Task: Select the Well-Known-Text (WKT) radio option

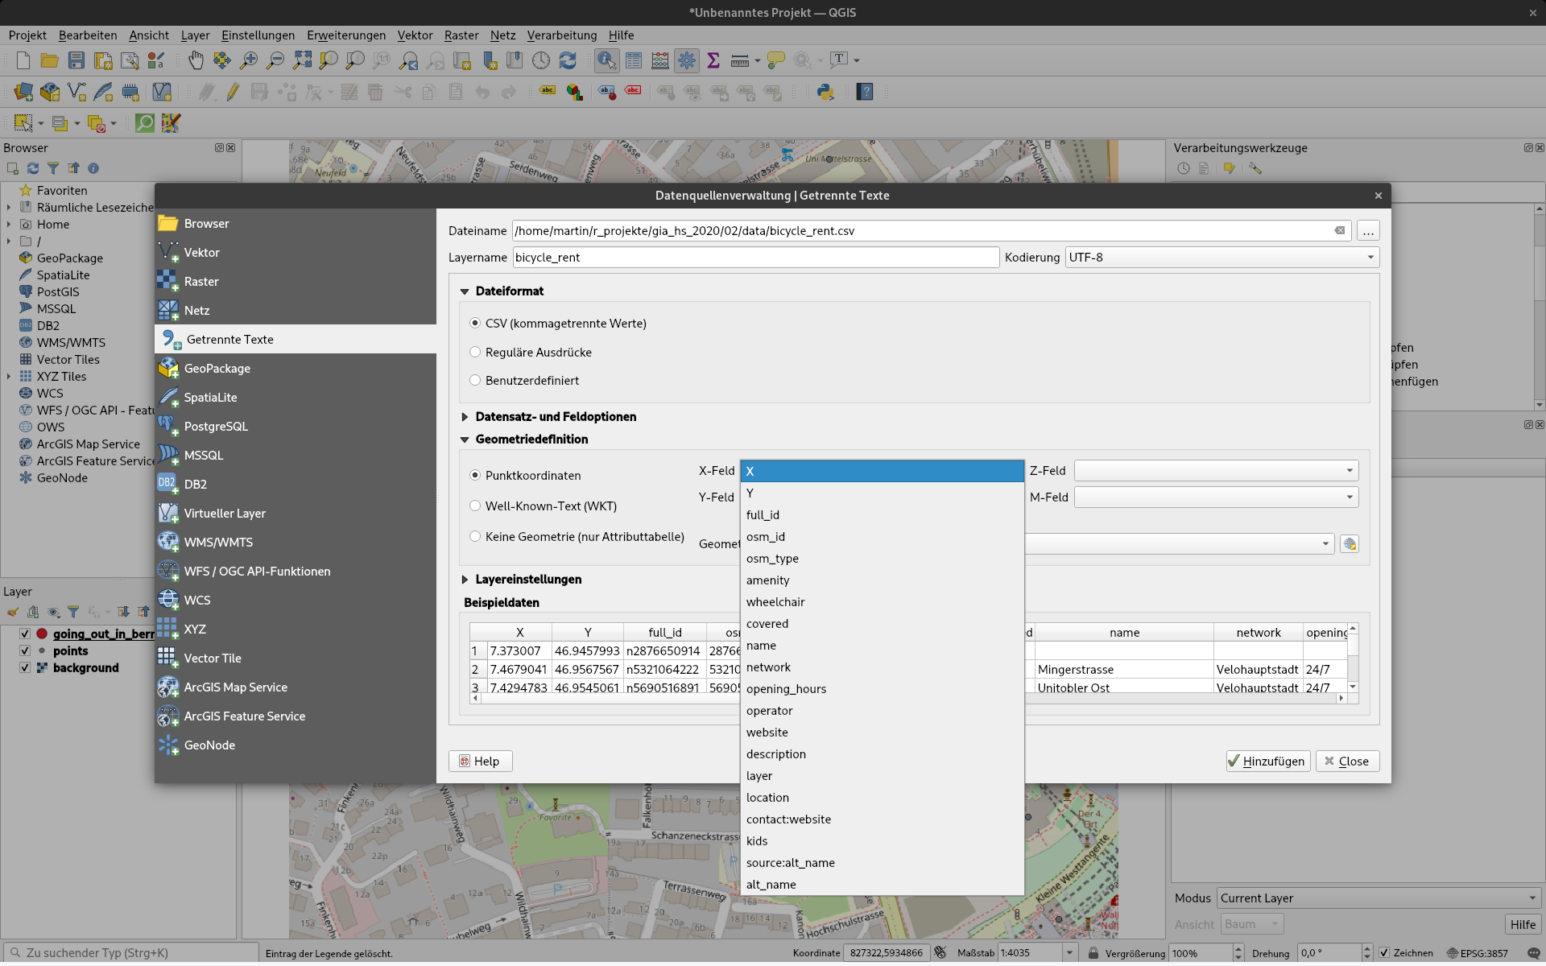Action: pos(475,506)
